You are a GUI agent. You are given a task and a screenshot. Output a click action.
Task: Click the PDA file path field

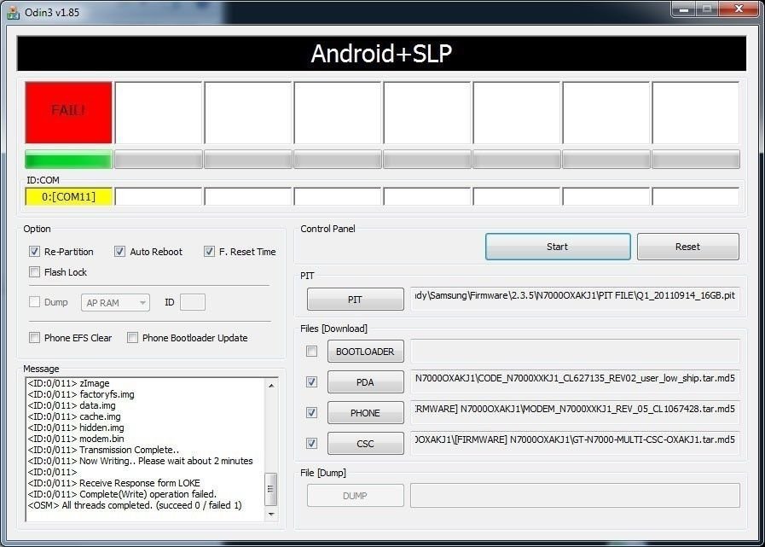[575, 382]
